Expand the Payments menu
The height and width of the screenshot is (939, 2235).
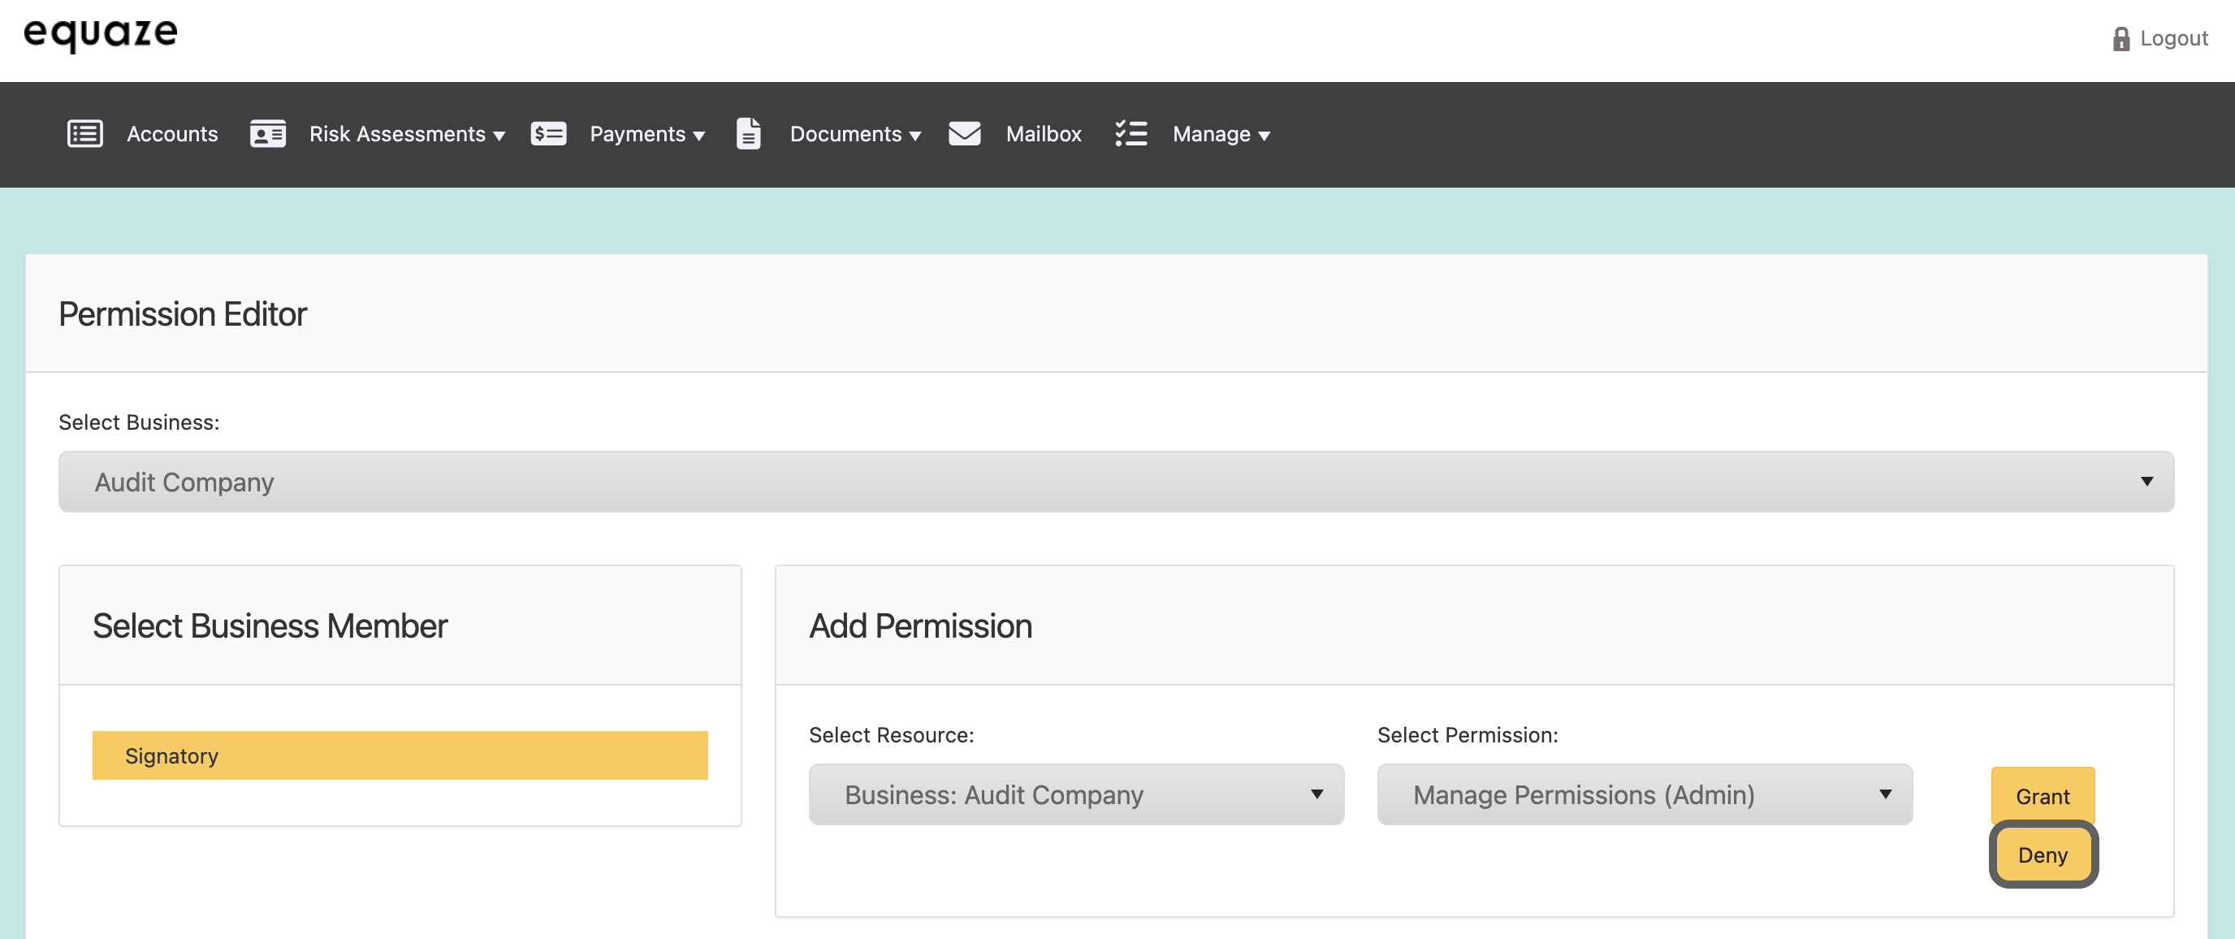[646, 135]
